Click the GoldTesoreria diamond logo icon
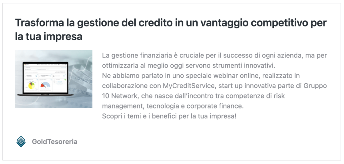The image size is (344, 164). (21, 142)
